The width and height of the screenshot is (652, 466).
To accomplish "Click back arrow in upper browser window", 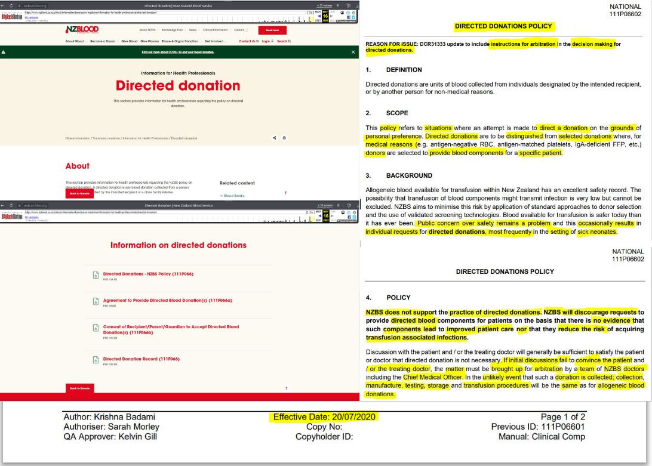I will pyautogui.click(x=2, y=5).
